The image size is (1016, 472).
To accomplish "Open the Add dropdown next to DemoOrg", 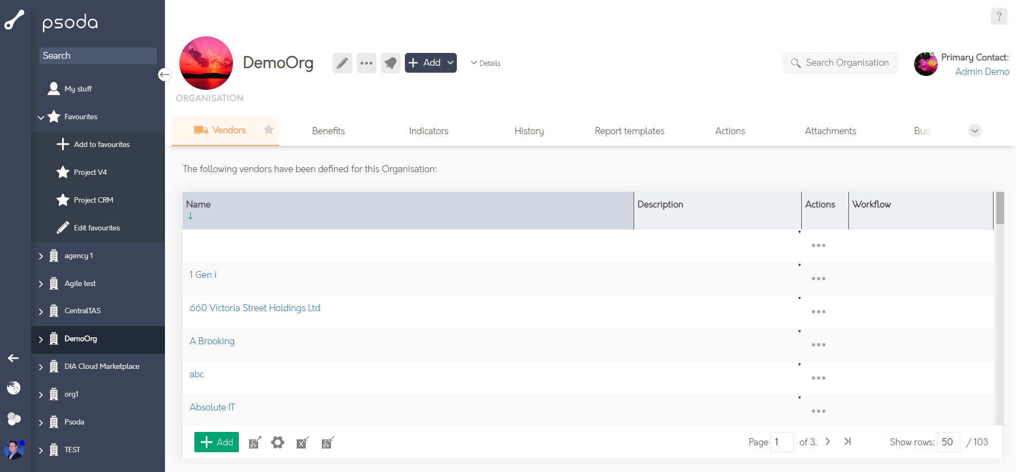I will [431, 63].
